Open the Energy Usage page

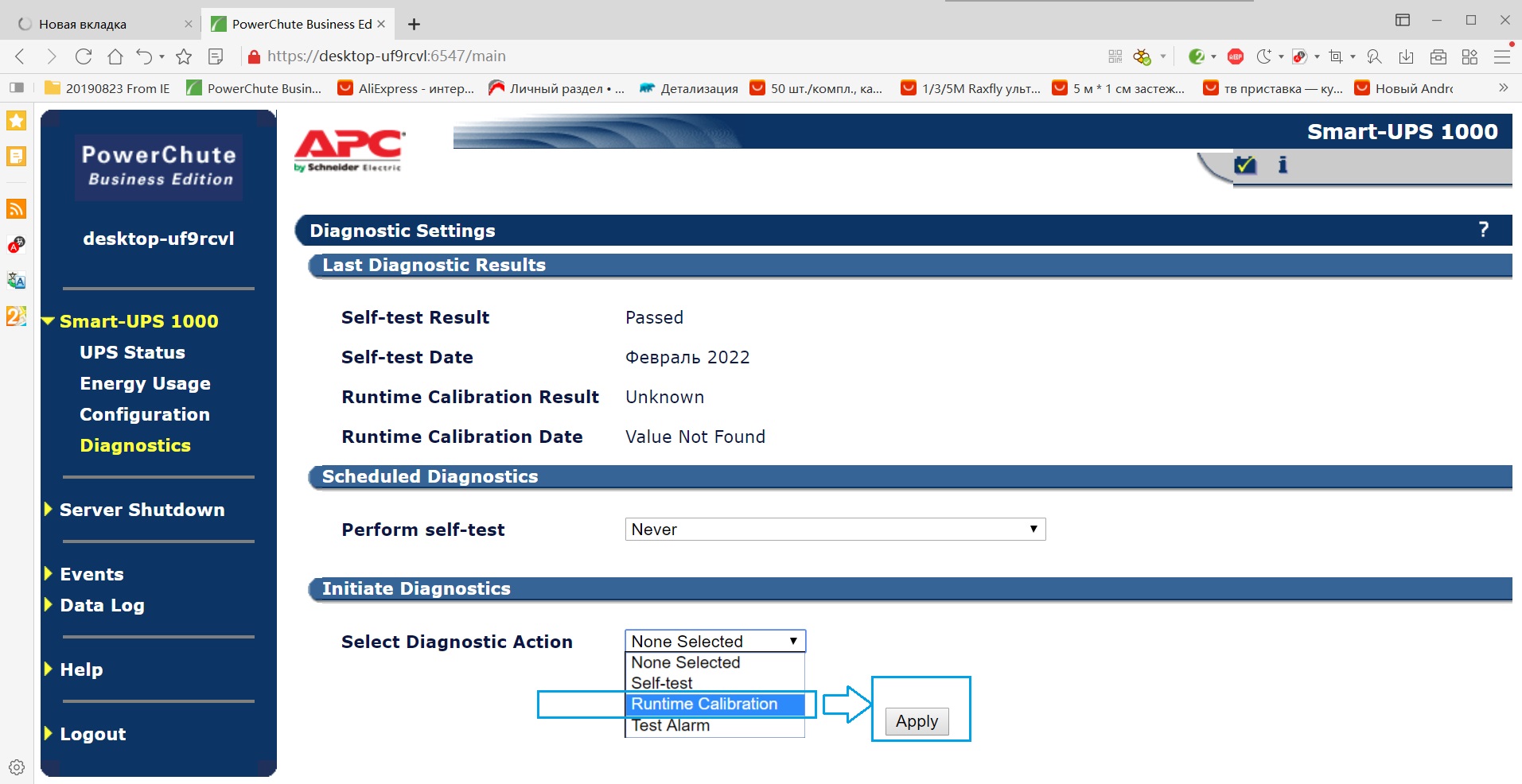[145, 383]
